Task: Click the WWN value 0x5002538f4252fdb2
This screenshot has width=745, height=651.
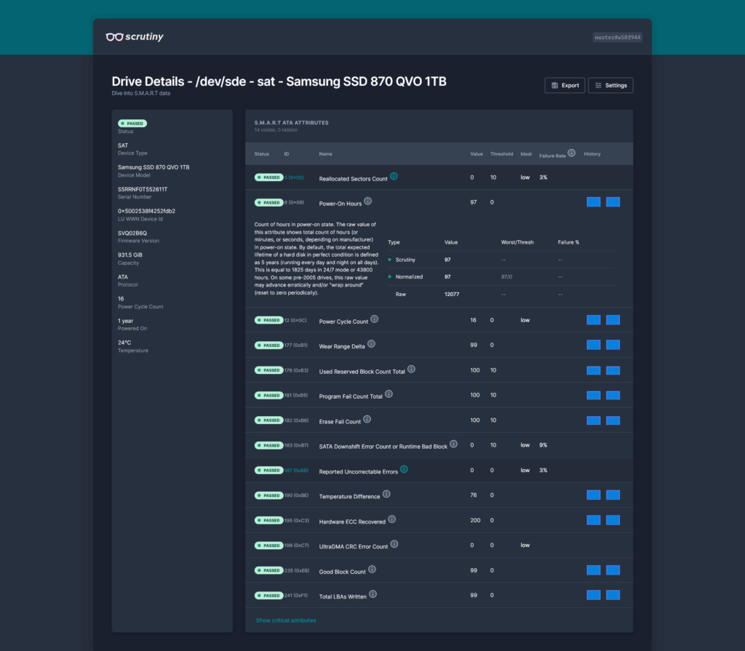Action: coord(146,211)
